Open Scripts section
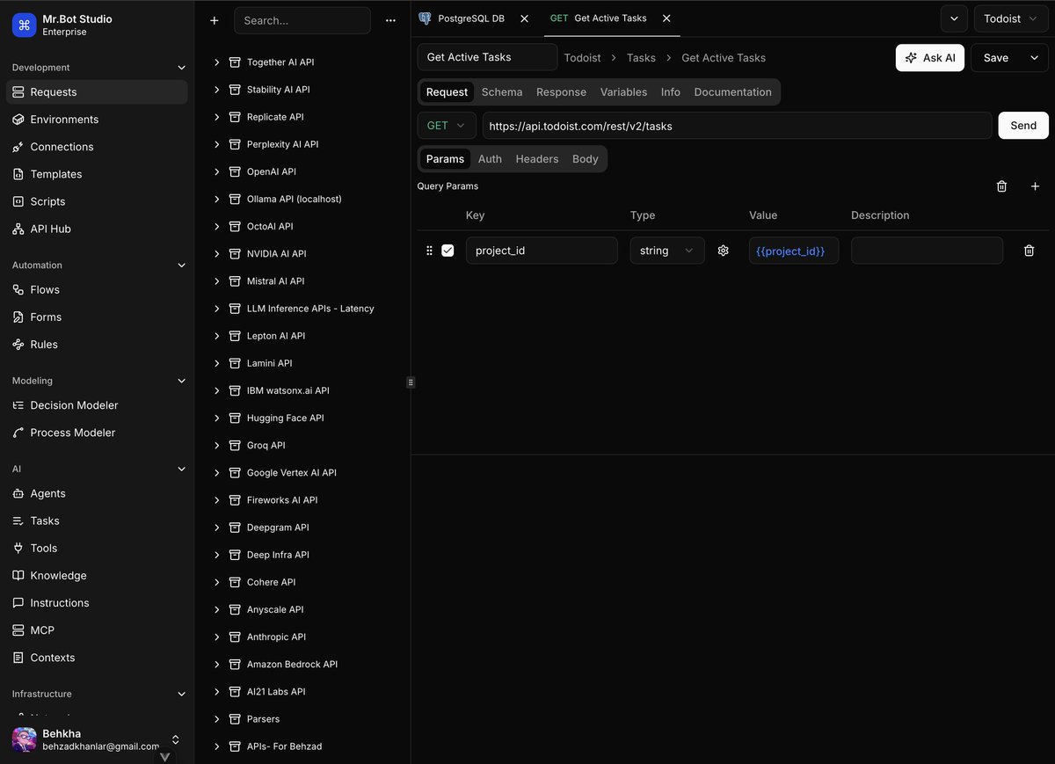 tap(97, 201)
